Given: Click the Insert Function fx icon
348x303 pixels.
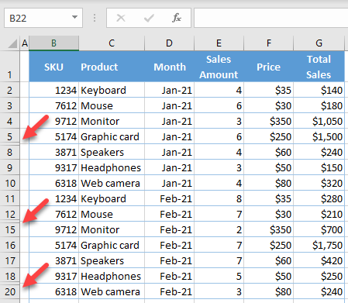Looking at the screenshot, I should [177, 18].
